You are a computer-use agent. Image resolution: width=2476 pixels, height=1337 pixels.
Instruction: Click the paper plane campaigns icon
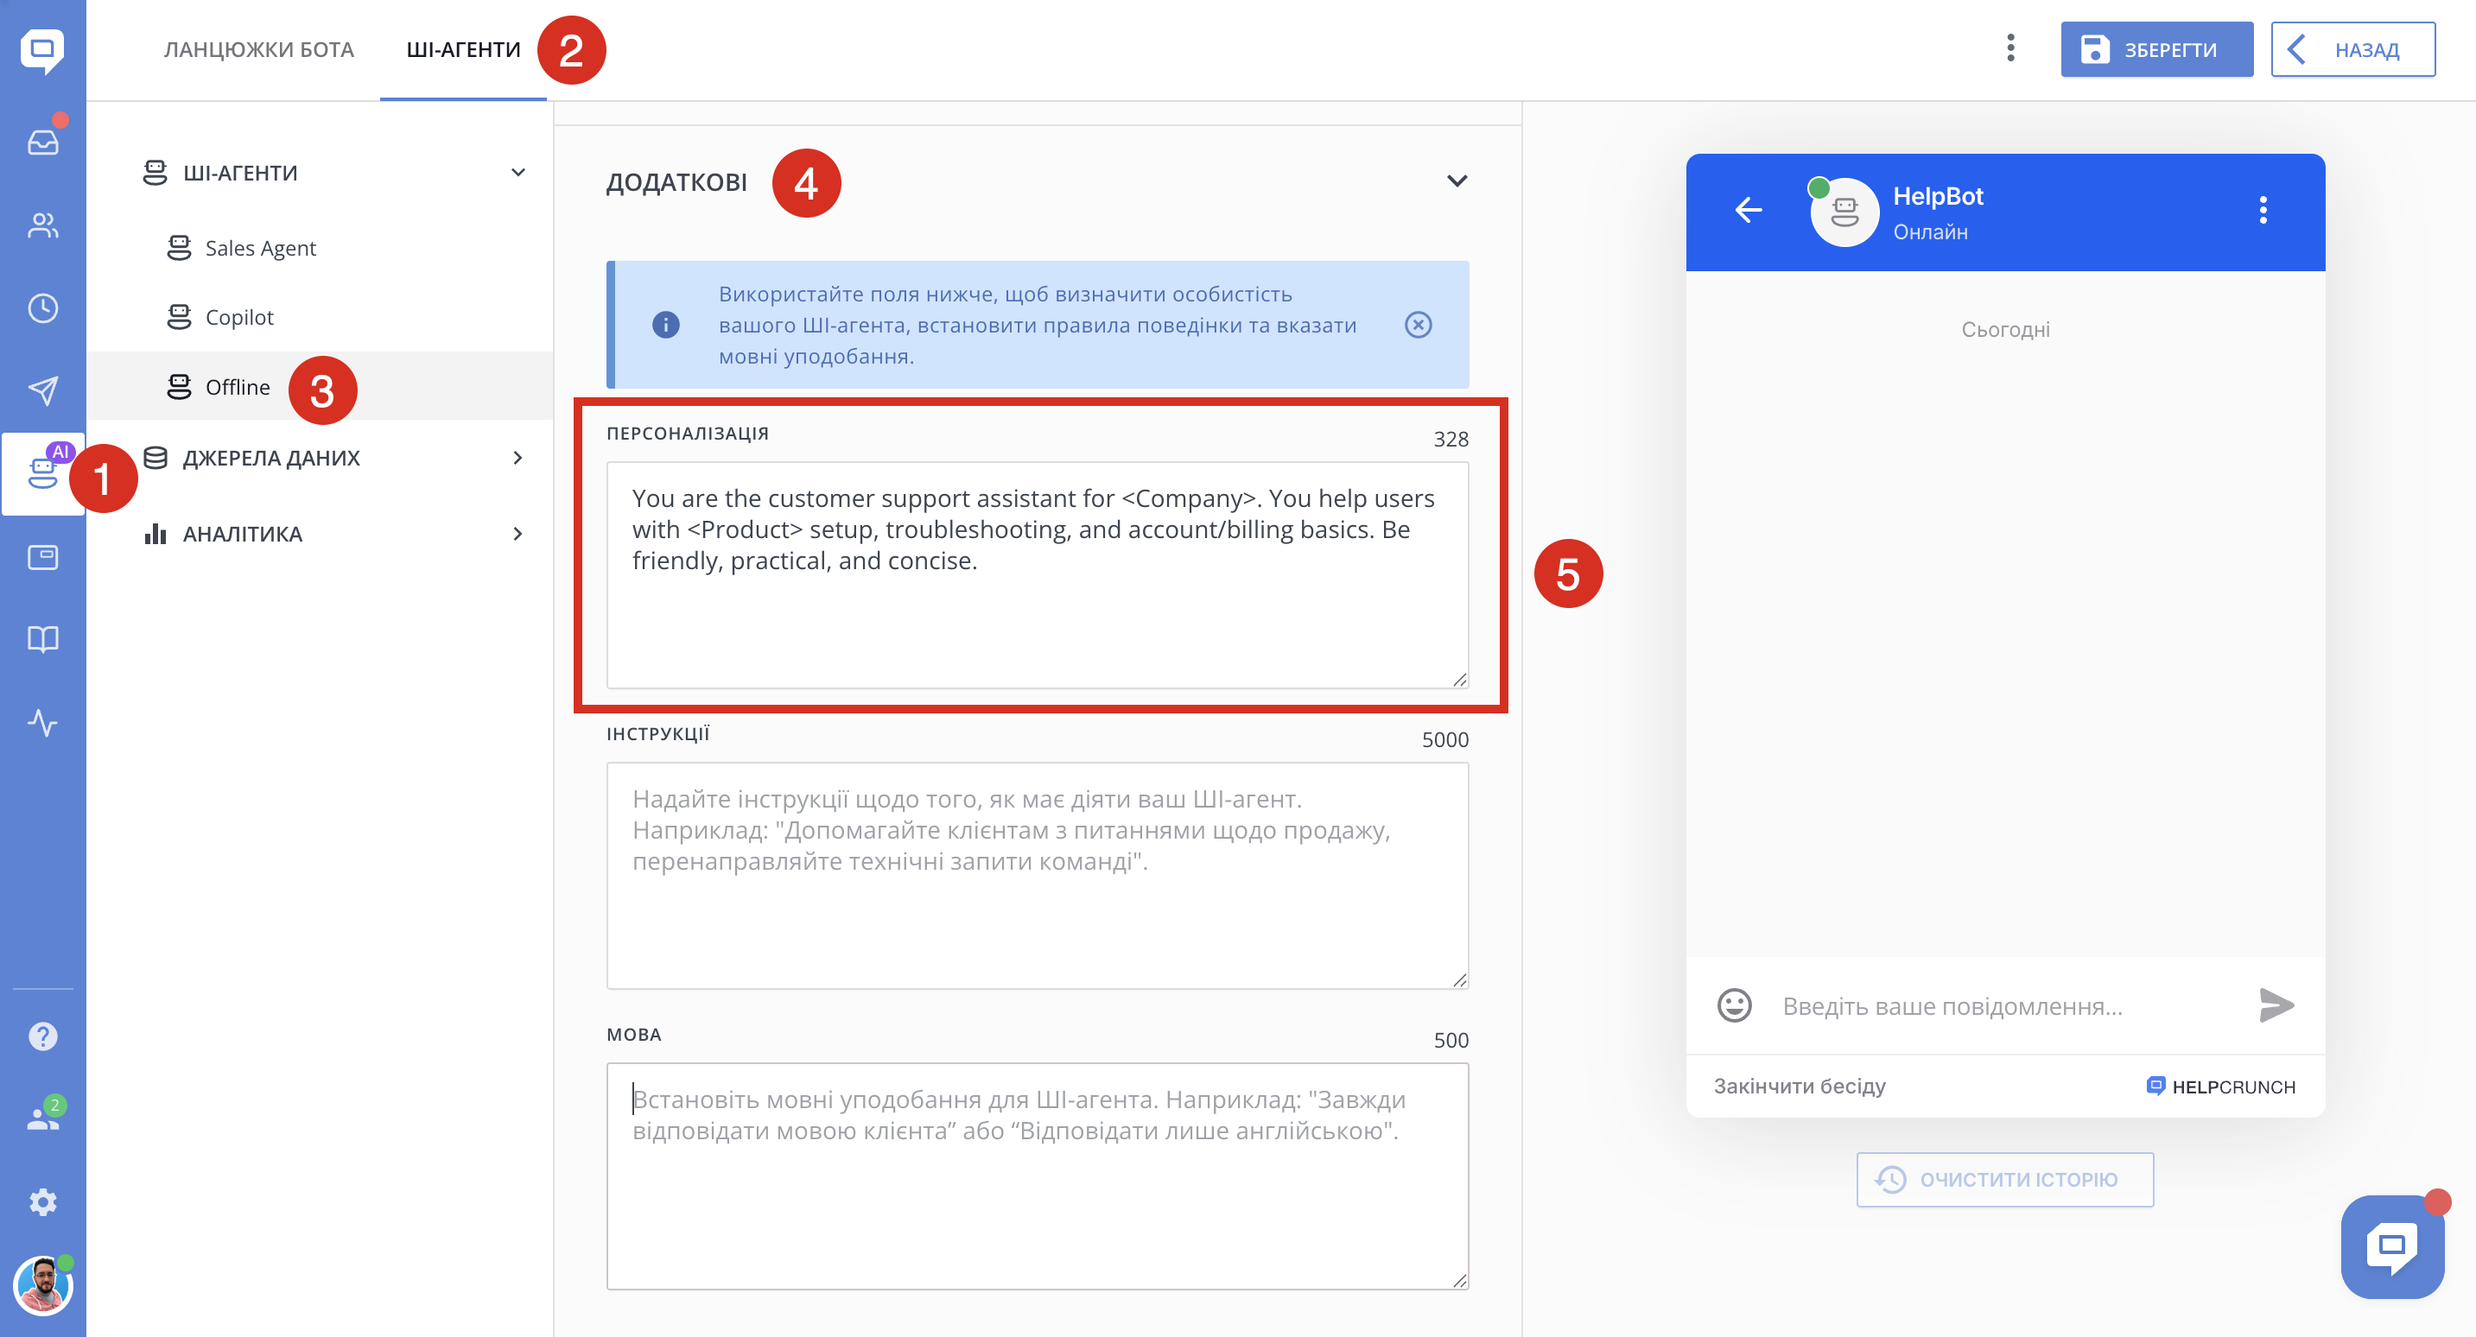click(x=42, y=390)
